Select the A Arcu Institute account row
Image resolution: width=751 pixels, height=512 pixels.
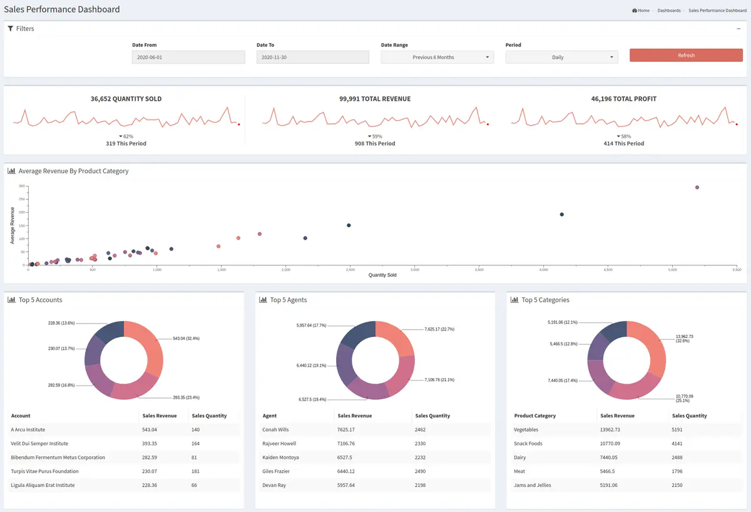[x=125, y=429]
